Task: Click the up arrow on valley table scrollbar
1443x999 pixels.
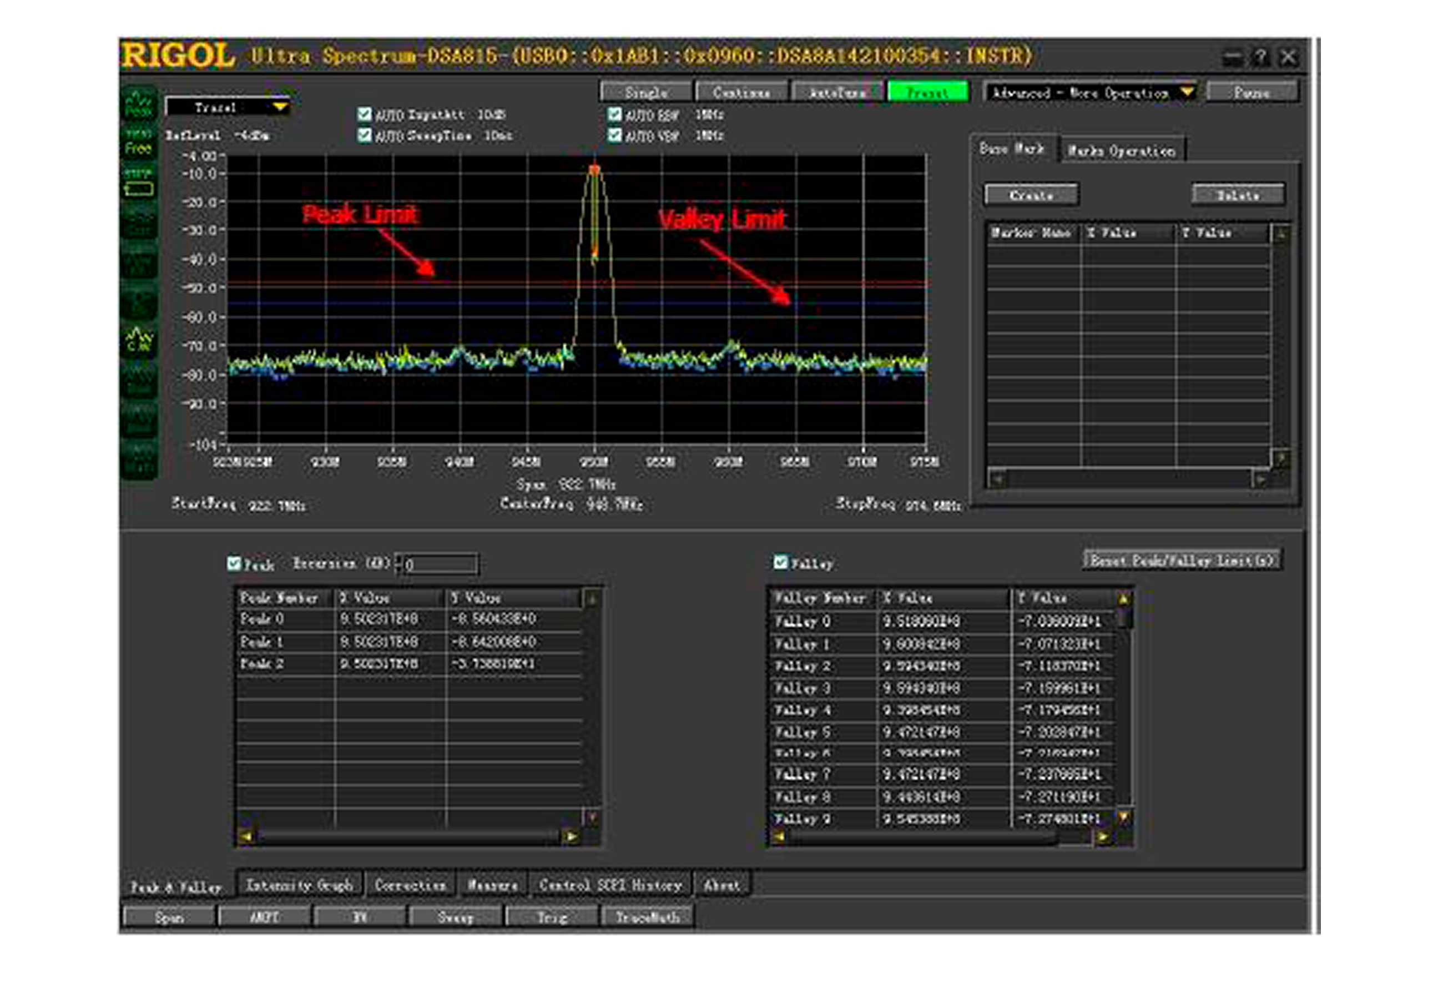Action: [1123, 599]
